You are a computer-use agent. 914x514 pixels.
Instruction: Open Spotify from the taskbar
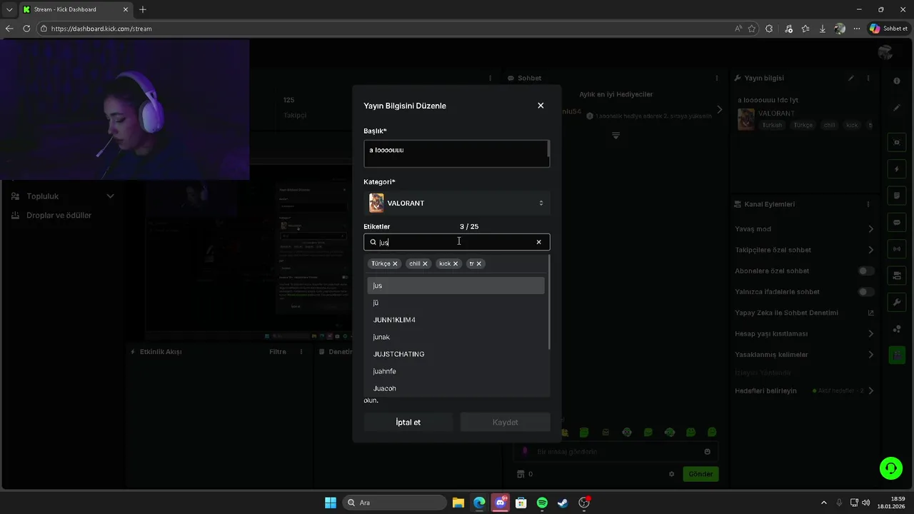(542, 503)
